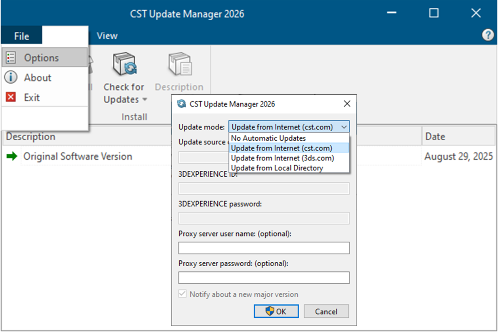Choose Update from Internet (3ds.com)
This screenshot has height=332, width=498.
tap(282, 158)
